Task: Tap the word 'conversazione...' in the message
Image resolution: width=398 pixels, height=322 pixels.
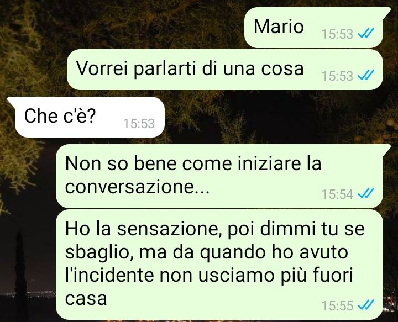Action: click(137, 187)
